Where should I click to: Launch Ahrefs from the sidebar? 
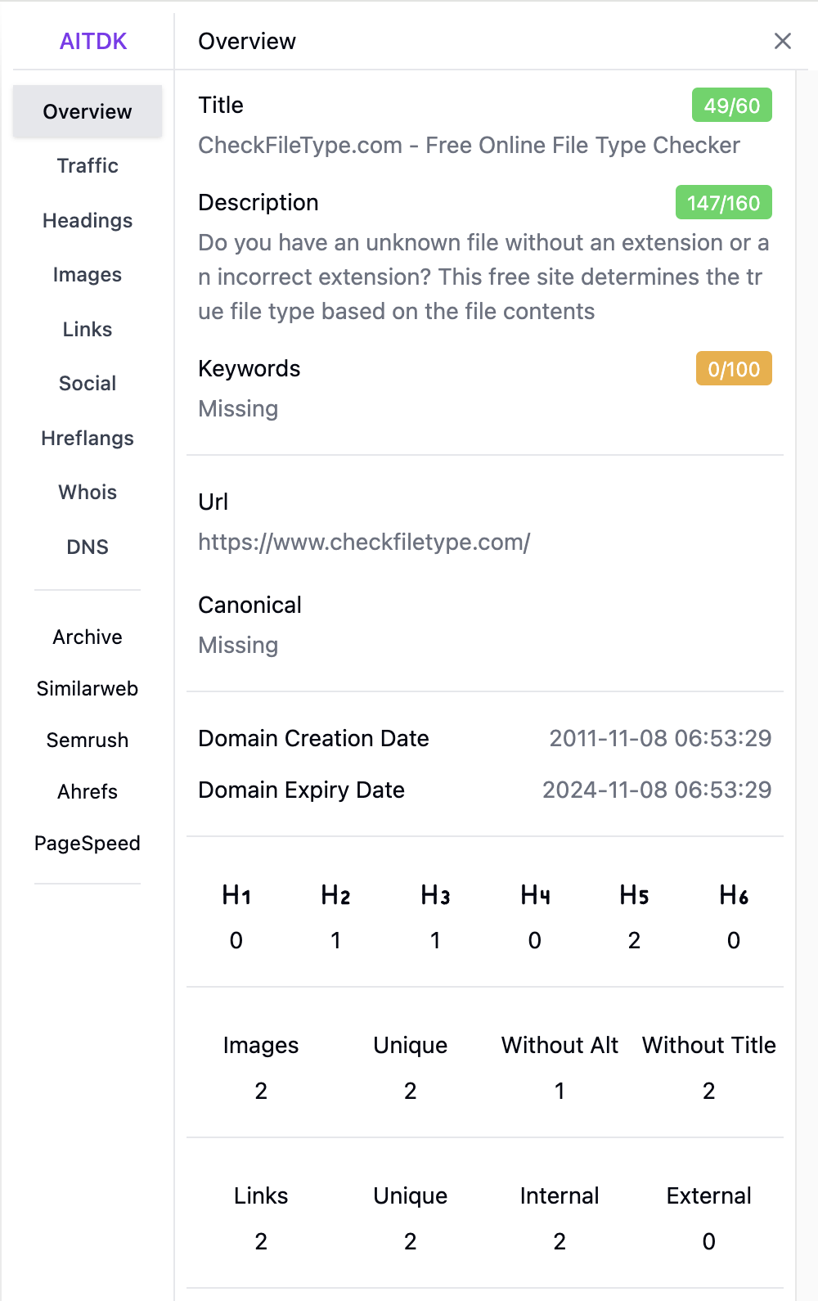click(x=88, y=792)
